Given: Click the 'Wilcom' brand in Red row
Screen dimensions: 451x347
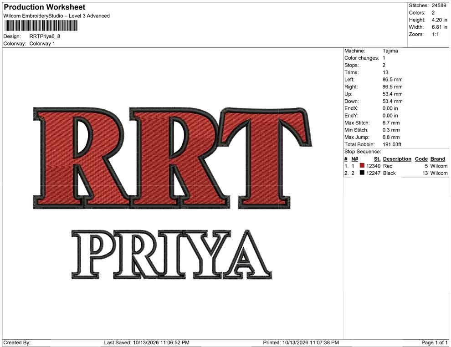Looking at the screenshot, I should tap(439, 166).
